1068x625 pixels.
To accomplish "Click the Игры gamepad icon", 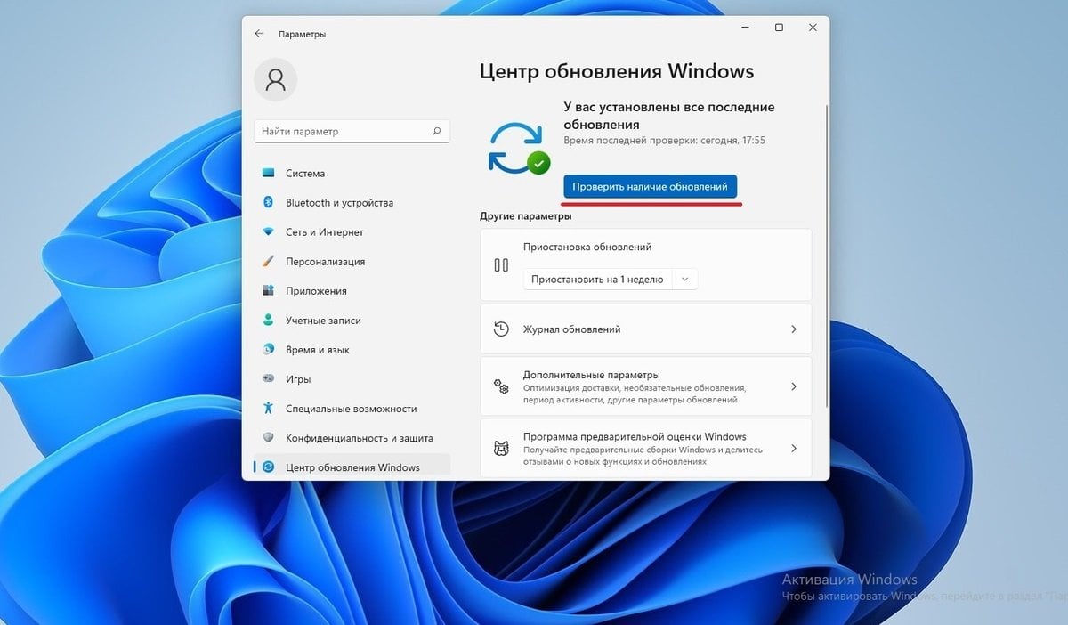I will pos(268,379).
